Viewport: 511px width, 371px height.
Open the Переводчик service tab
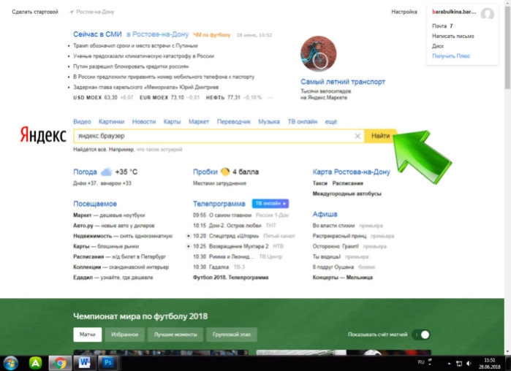point(234,122)
